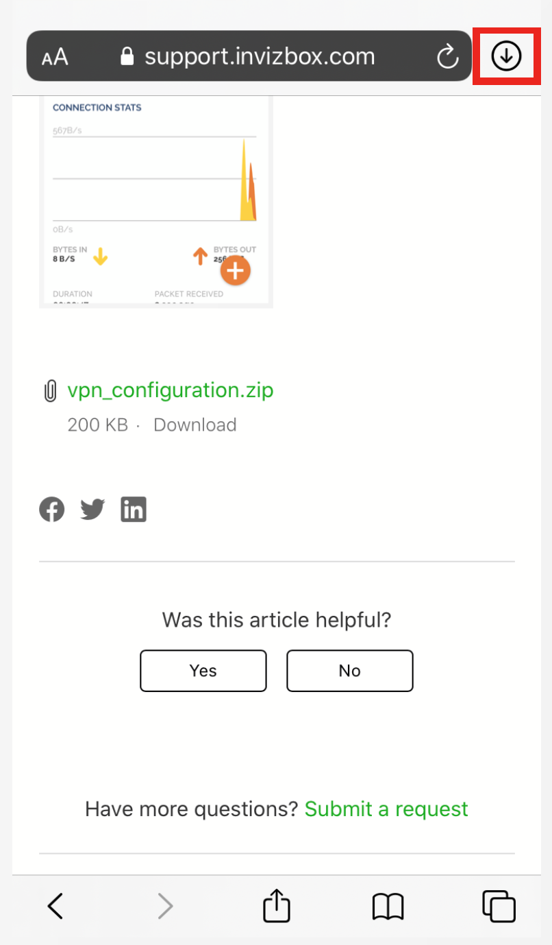This screenshot has width=552, height=945.
Task: Tap the reload page icon
Action: [x=447, y=57]
